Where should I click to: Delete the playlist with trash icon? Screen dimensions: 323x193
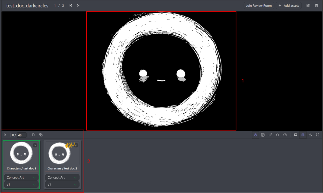point(316,5)
